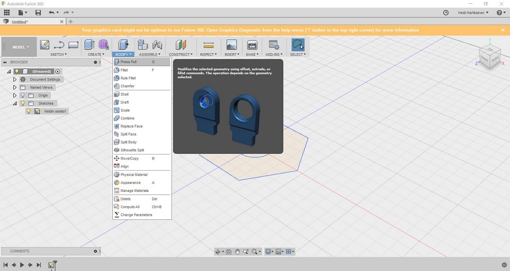Jump to timeline beginning
Image resolution: width=510 pixels, height=271 pixels.
pos(6,265)
